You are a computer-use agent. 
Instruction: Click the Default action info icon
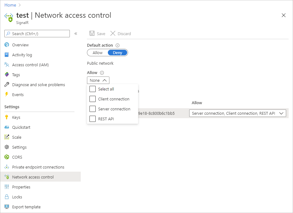(x=118, y=45)
